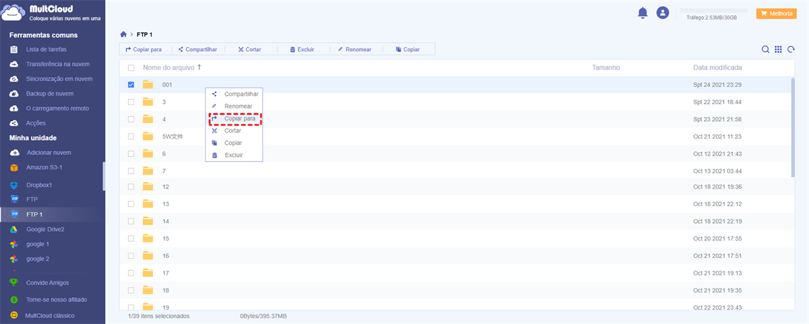809x324 pixels.
Task: Click the google 2 pinwheel icon
Action: [14, 259]
